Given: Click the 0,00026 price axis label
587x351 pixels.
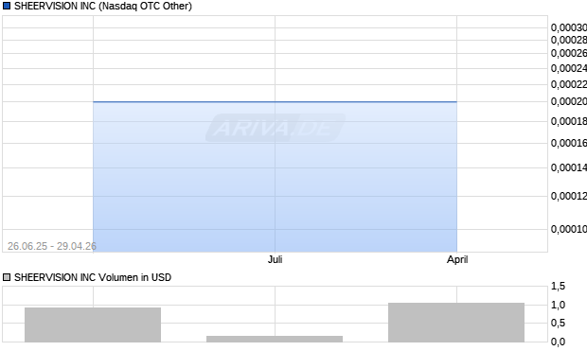Looking at the screenshot, I should coord(569,53).
